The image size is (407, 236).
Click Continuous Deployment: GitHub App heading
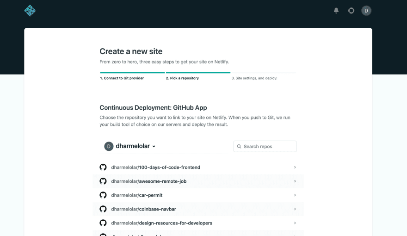(x=153, y=108)
